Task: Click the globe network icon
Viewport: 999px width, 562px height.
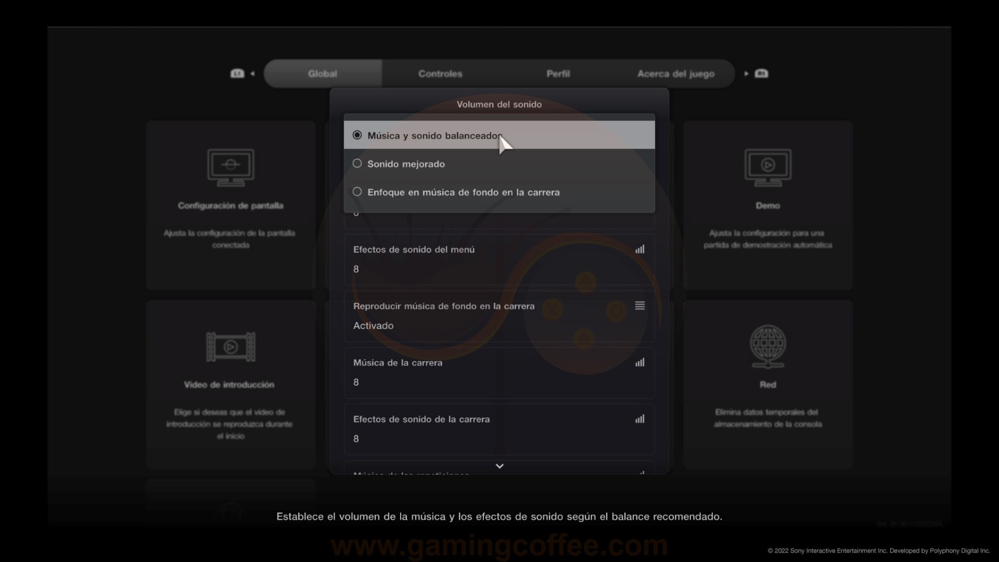Action: 768,346
